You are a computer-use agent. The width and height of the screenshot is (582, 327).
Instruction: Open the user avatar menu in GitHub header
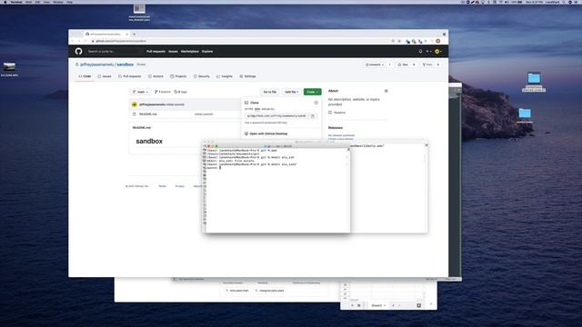click(438, 52)
